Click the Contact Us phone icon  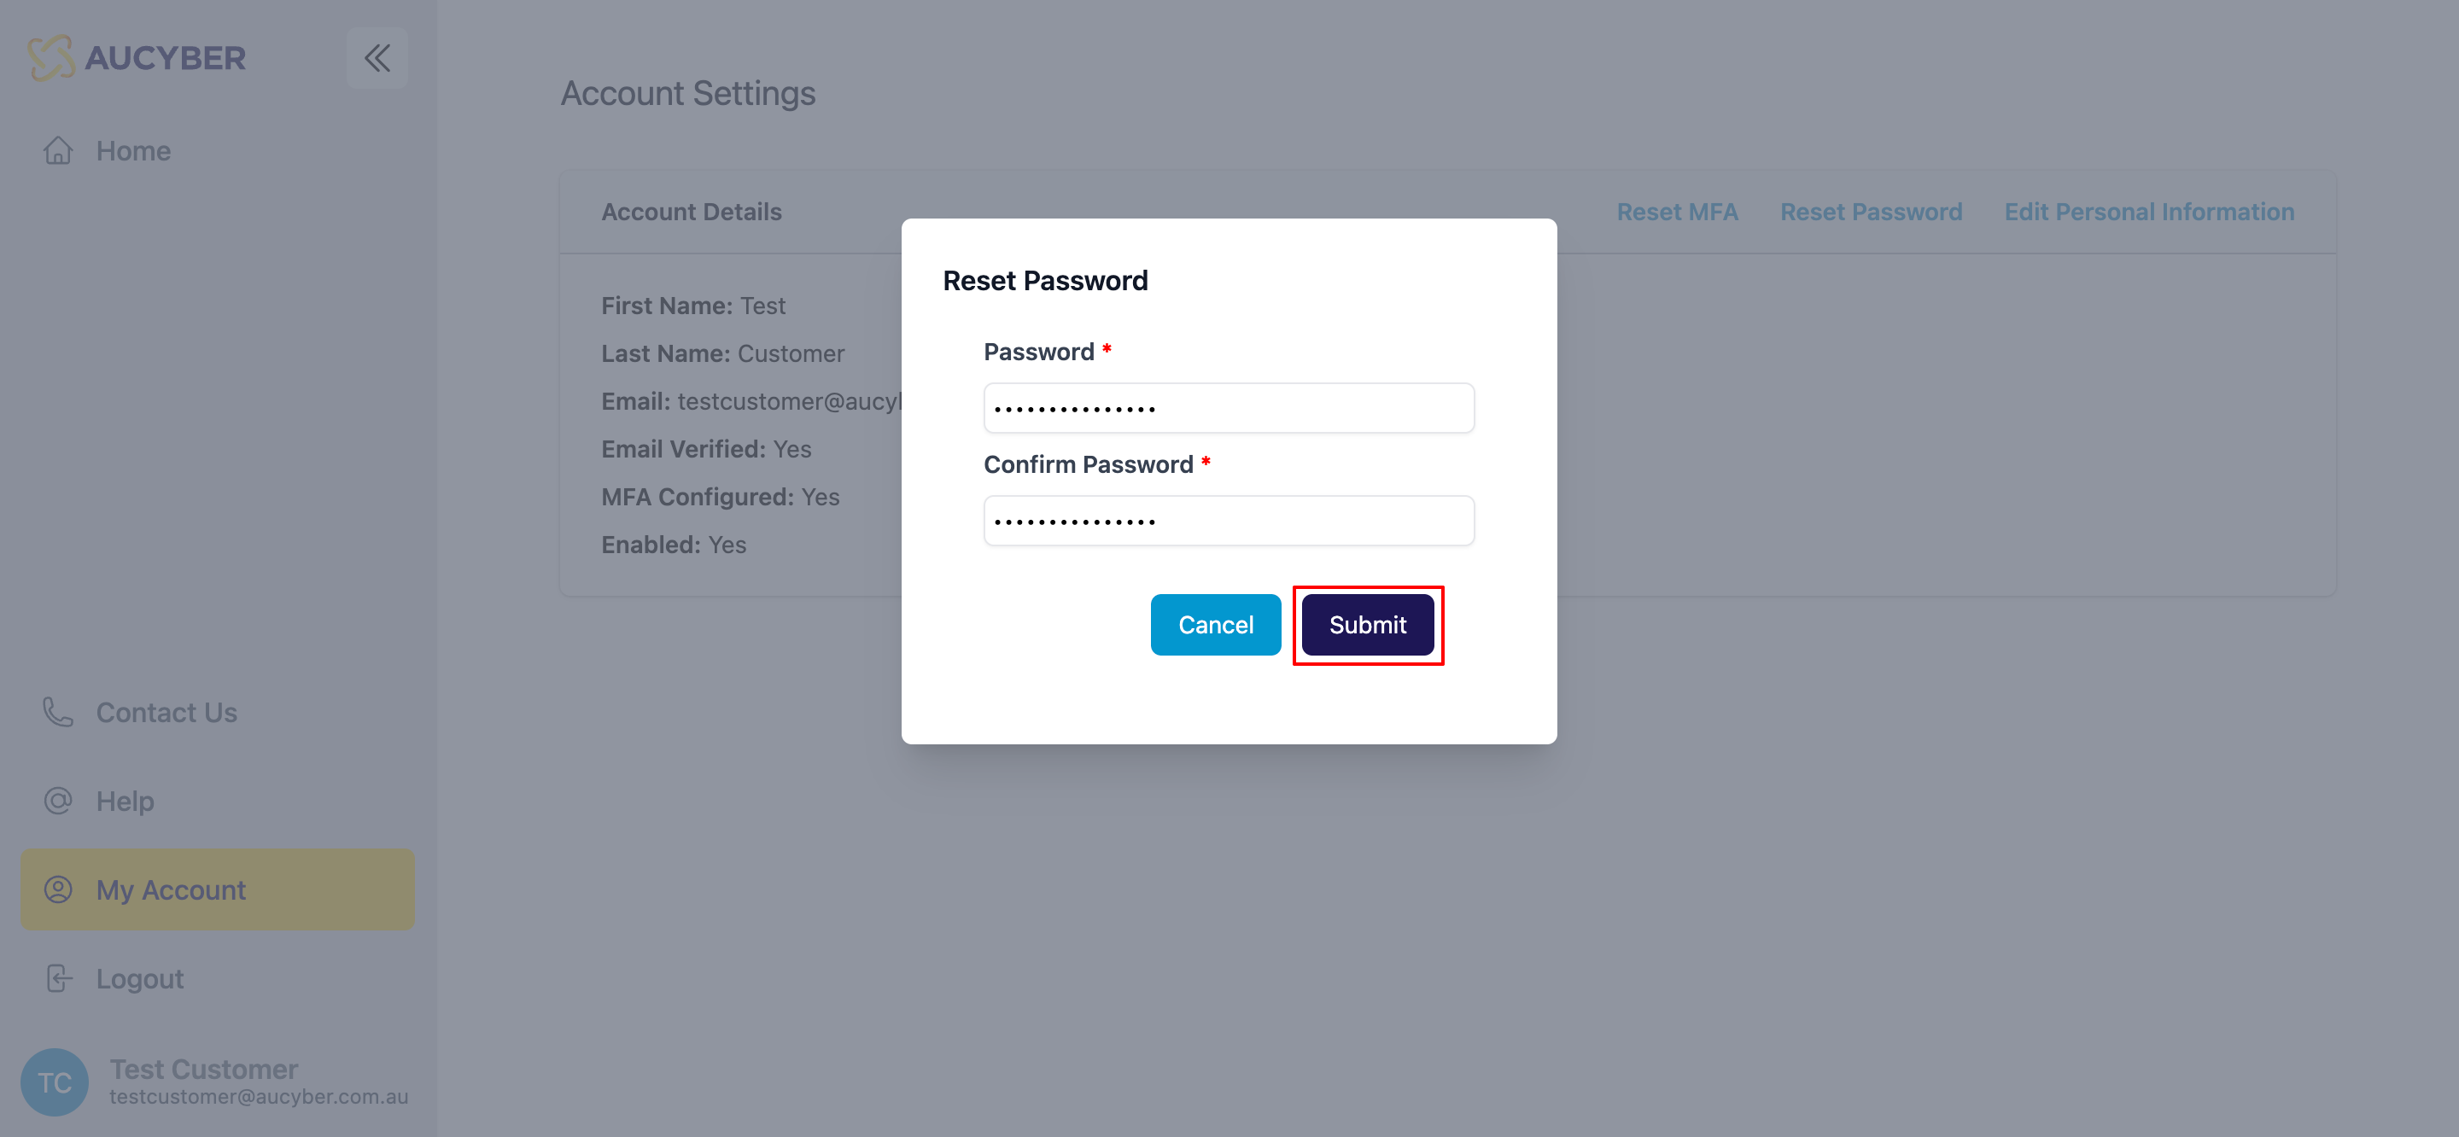(x=57, y=711)
